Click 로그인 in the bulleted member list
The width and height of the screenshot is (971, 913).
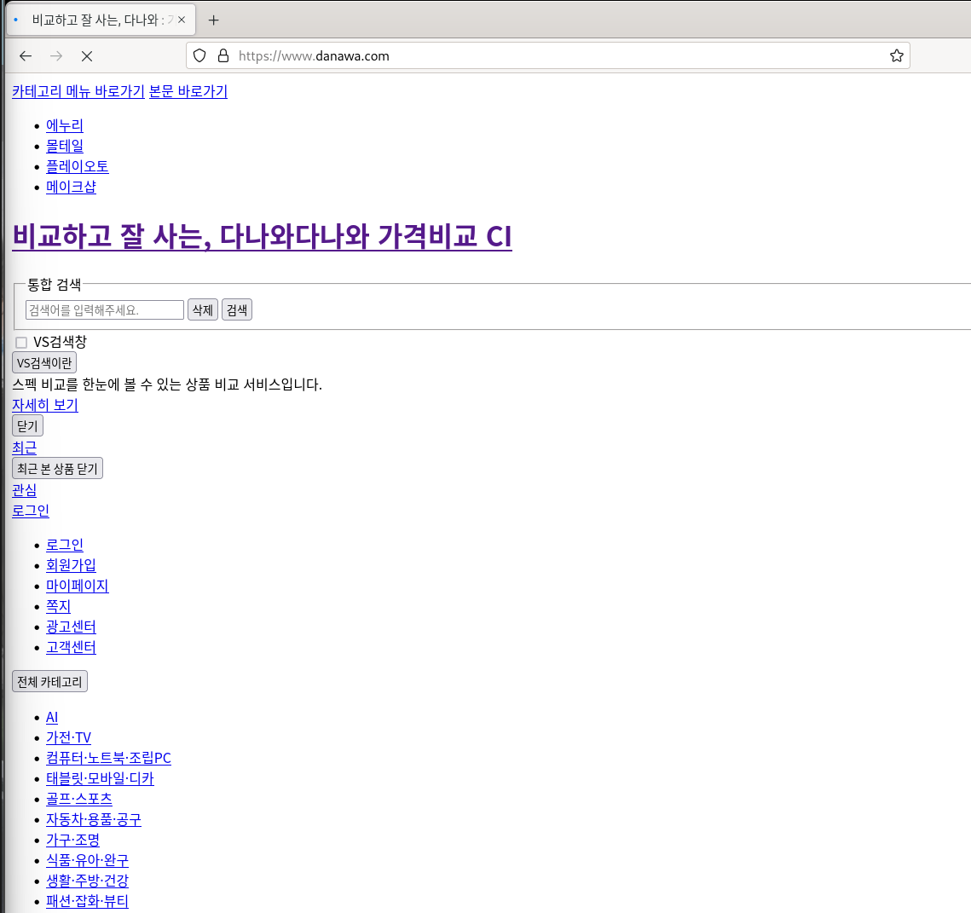pyautogui.click(x=65, y=545)
